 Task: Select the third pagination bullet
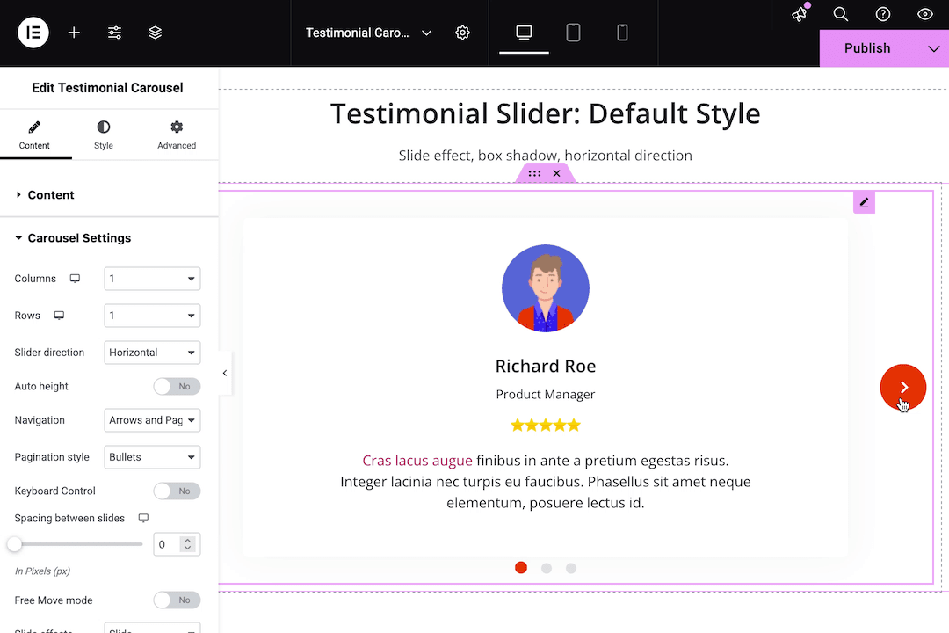pos(571,568)
